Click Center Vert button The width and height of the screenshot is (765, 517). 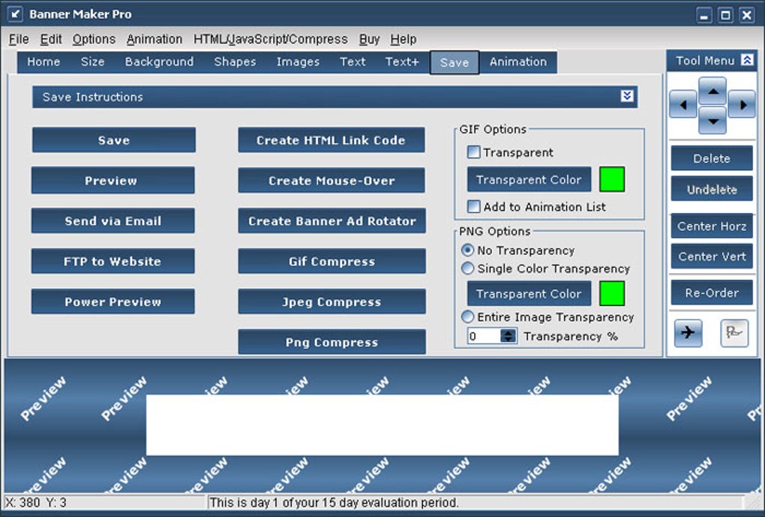coord(712,257)
